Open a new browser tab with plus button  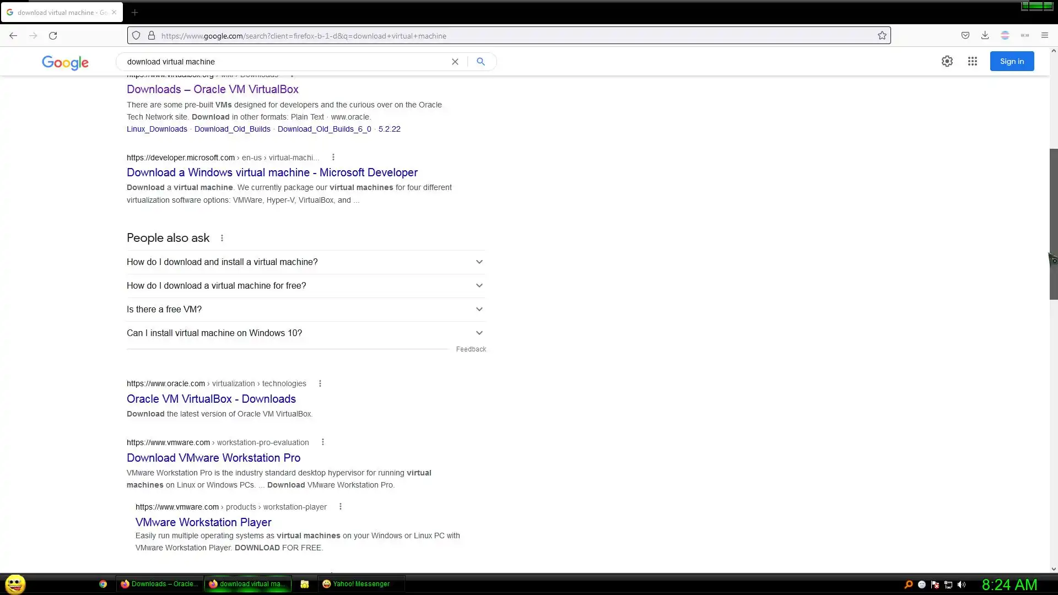[134, 12]
